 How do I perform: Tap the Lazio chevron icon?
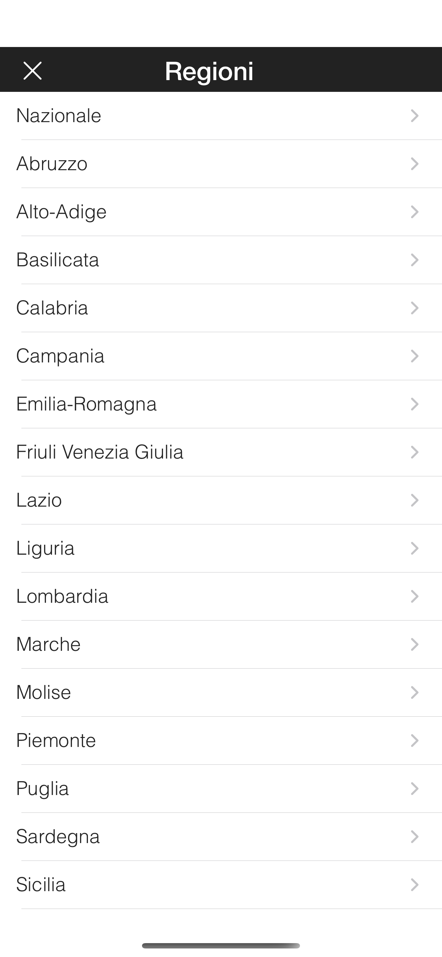(415, 501)
